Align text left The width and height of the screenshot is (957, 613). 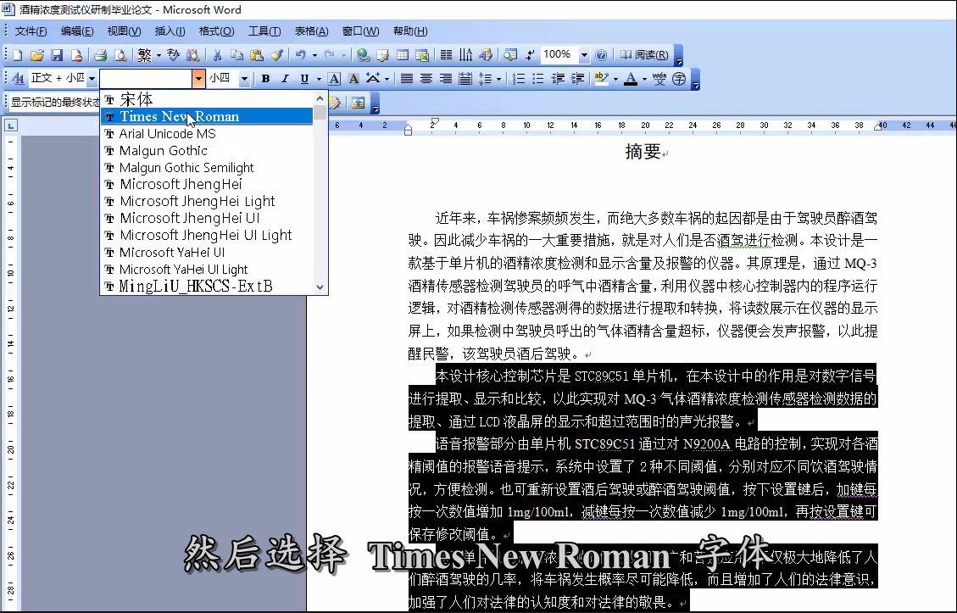tap(407, 79)
